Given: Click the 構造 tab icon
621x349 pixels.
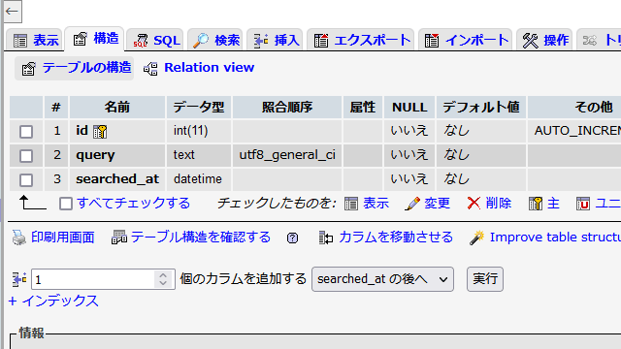Looking at the screenshot, I should [80, 39].
